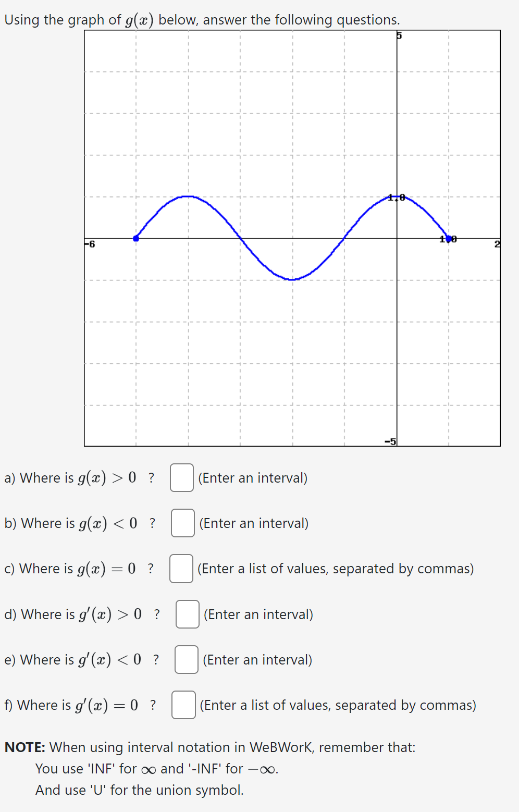Click the -5 label below the y-axis
Viewport: 519px width, 812px height.
coord(390,440)
